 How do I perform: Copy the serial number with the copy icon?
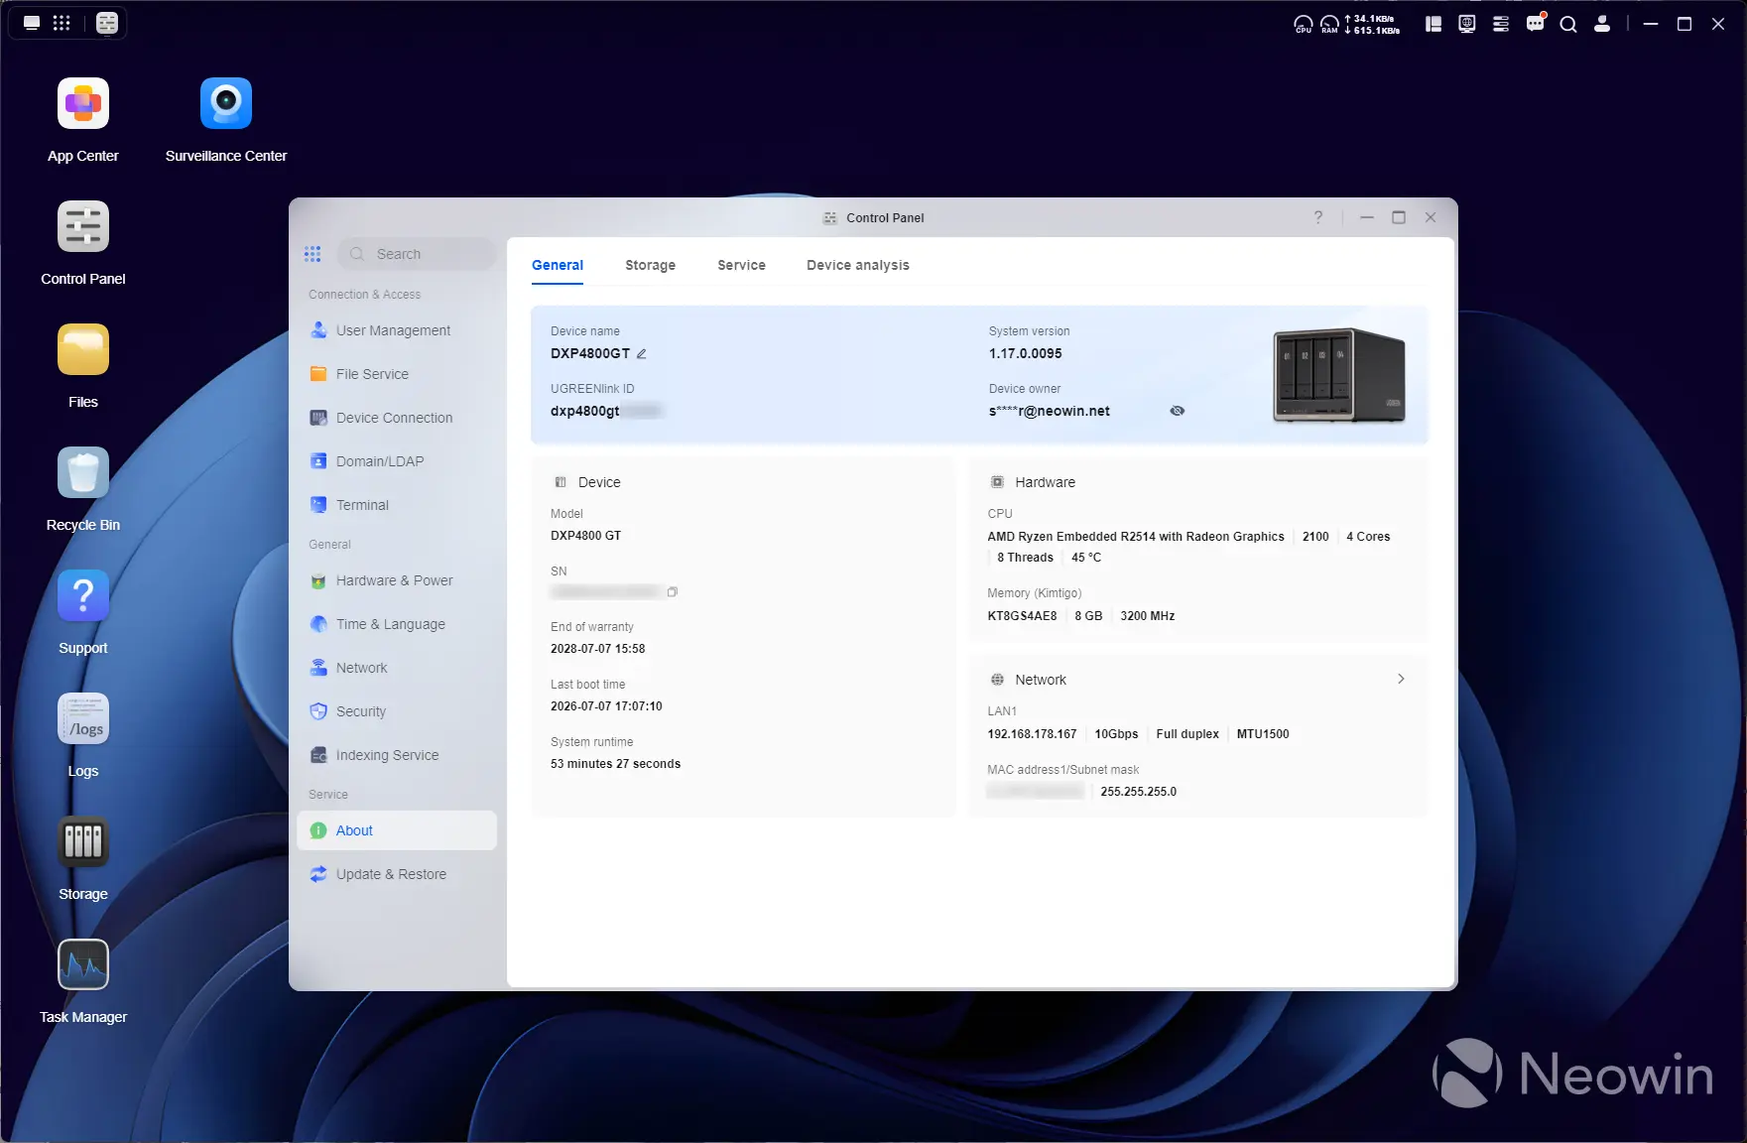[673, 592]
